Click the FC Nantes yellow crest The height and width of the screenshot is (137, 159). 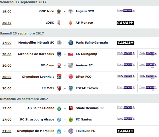point(71,120)
